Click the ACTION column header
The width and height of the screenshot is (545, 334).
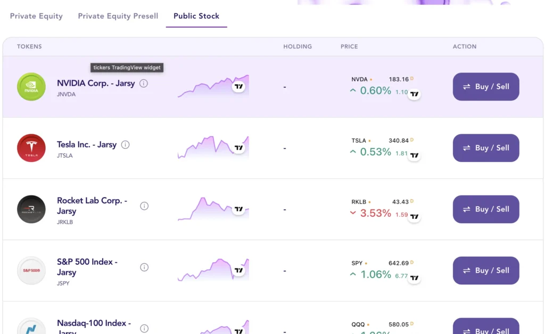pyautogui.click(x=465, y=47)
